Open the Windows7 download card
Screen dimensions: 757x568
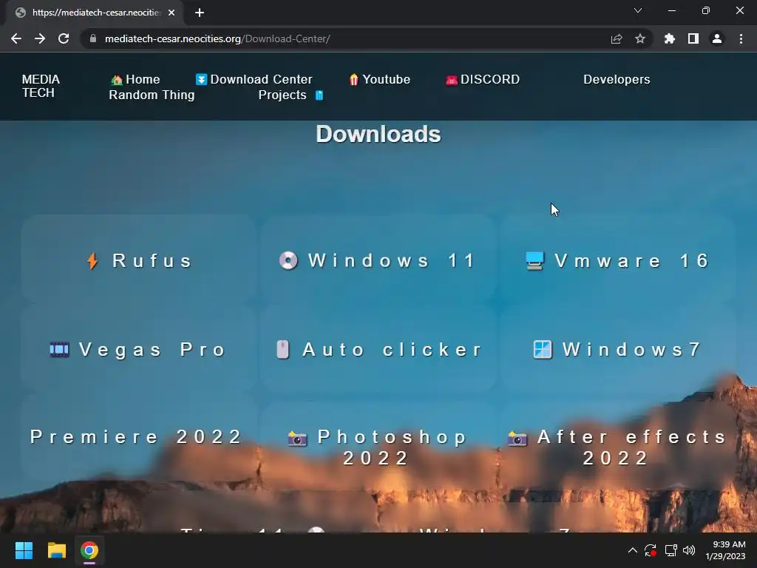(x=618, y=349)
